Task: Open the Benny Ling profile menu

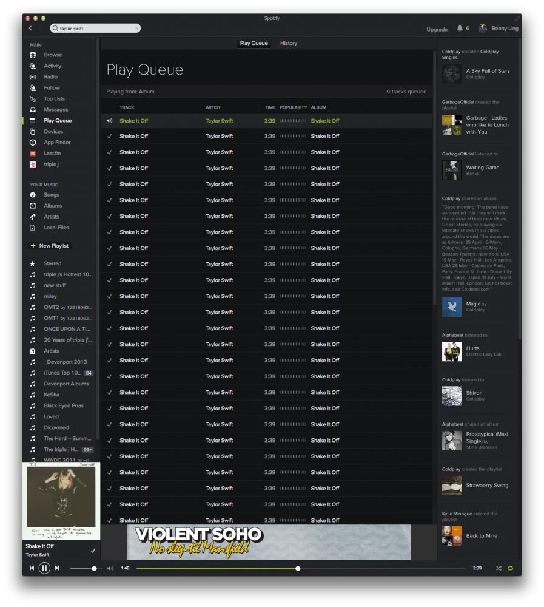Action: [x=499, y=29]
